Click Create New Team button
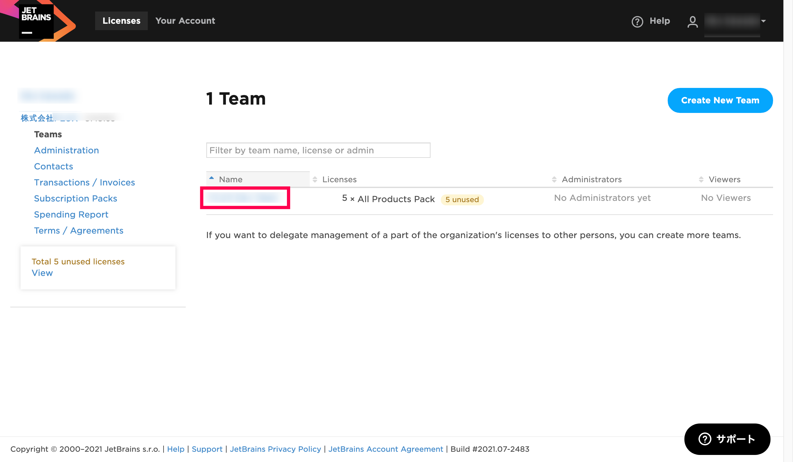This screenshot has width=793, height=462. click(x=720, y=100)
